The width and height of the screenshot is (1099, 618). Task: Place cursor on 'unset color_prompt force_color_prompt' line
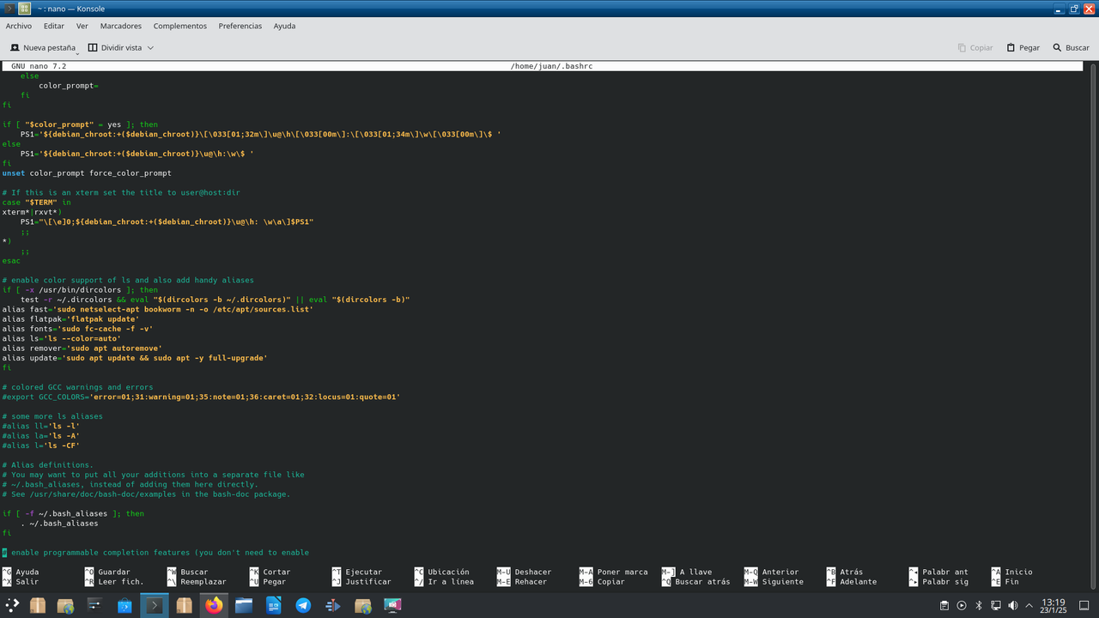[x=87, y=173]
